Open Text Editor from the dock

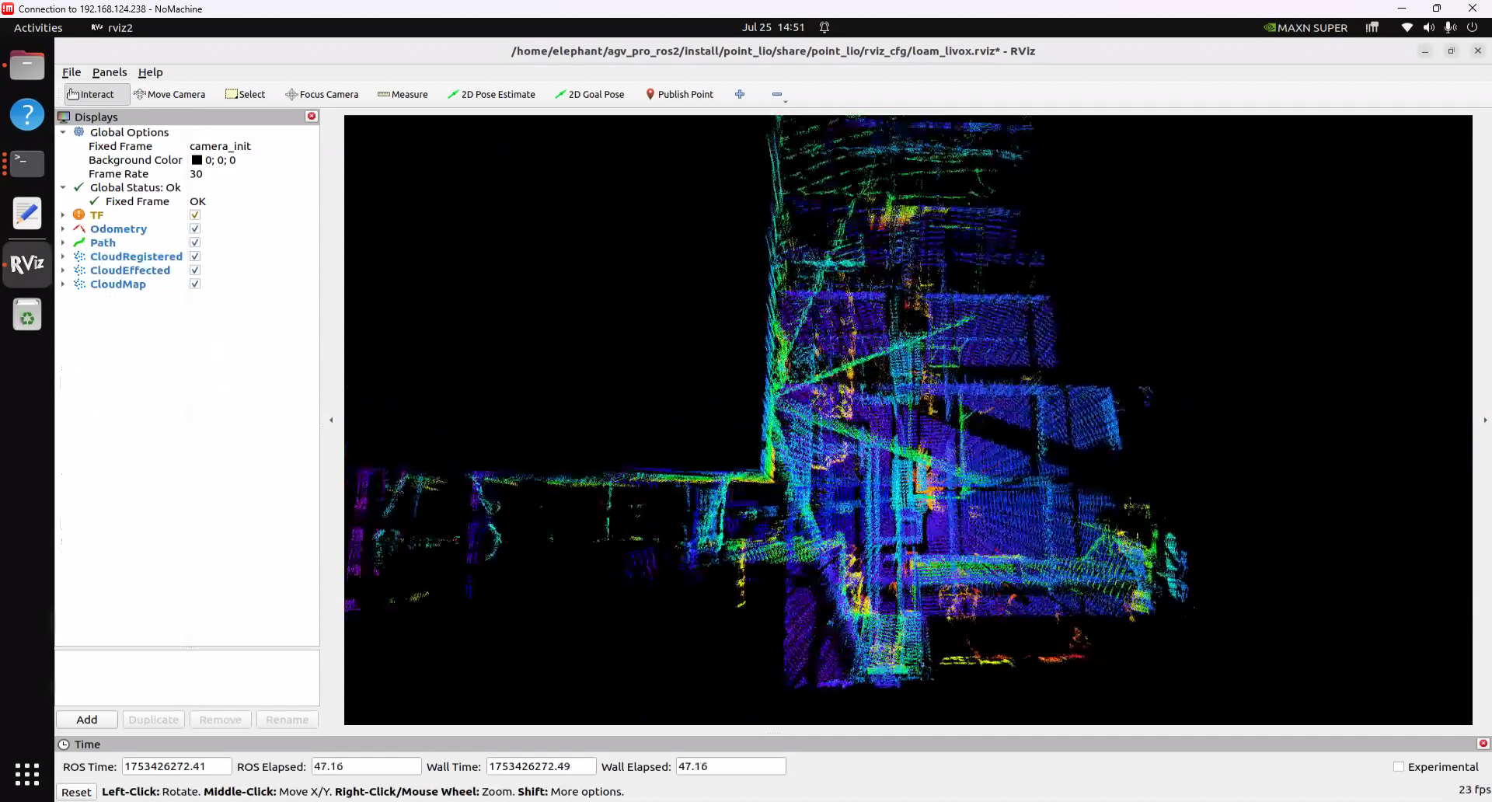pyautogui.click(x=27, y=213)
